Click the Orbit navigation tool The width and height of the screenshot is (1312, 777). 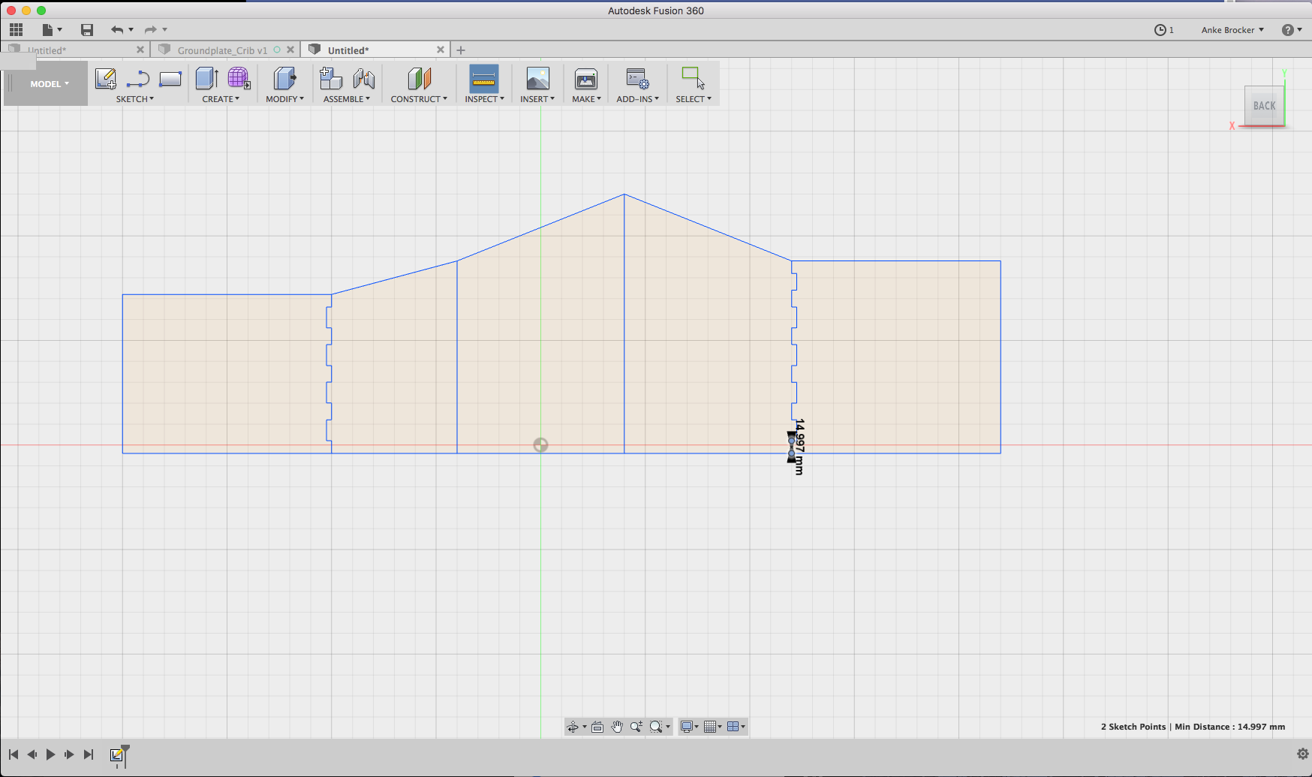[573, 727]
